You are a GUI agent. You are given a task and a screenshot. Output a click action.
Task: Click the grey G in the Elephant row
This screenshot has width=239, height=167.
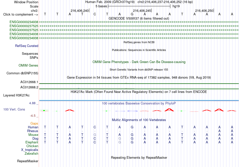point(120,142)
